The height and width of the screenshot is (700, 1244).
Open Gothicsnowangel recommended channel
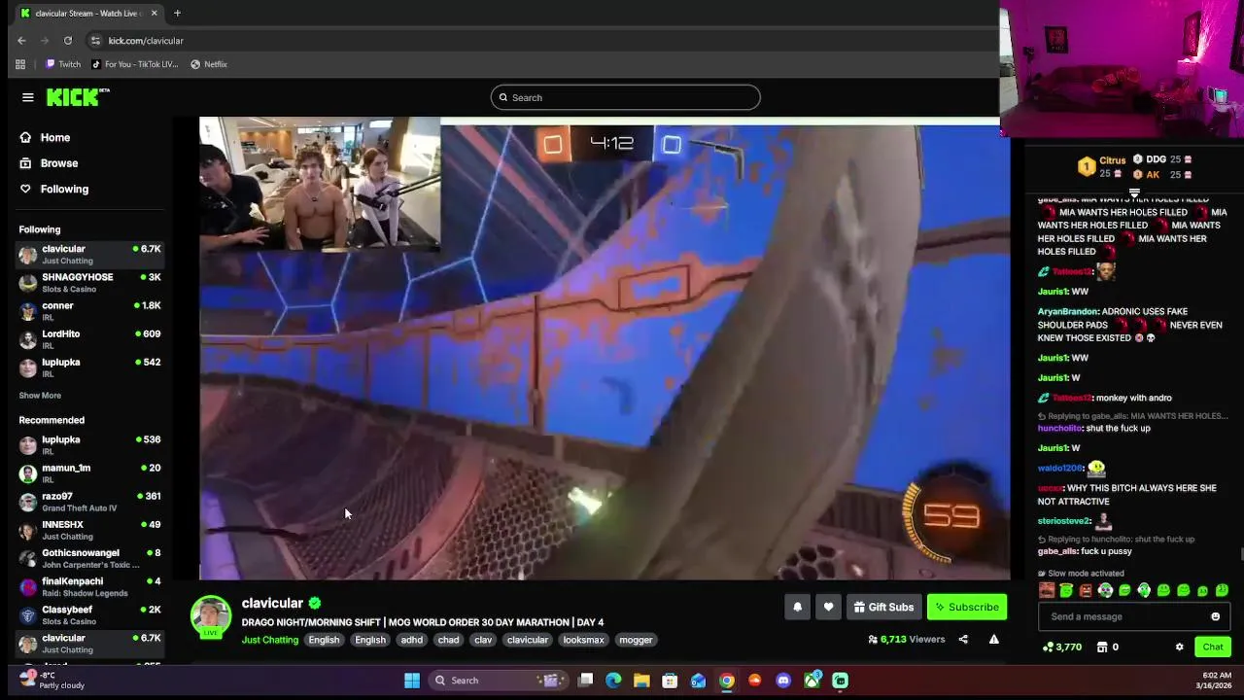click(89, 558)
